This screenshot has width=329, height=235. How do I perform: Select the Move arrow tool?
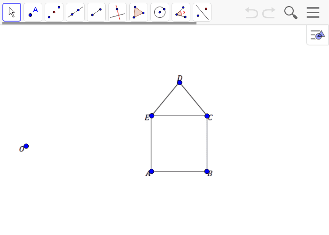click(x=12, y=12)
